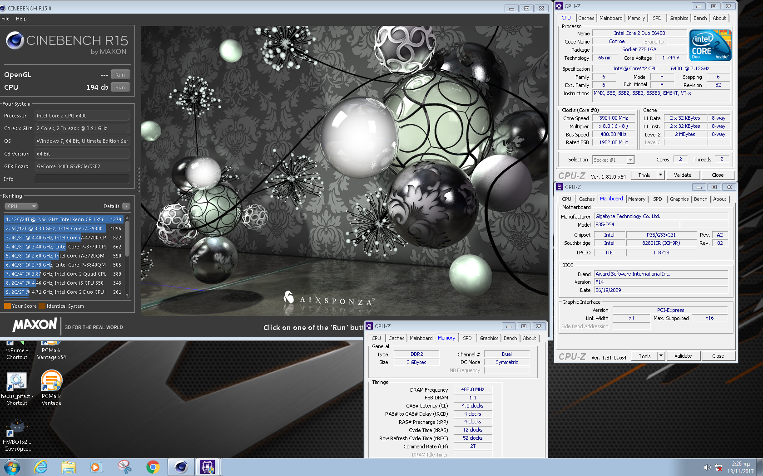
Task: Switch to Caches tab in top CPU-Z
Action: coord(586,18)
